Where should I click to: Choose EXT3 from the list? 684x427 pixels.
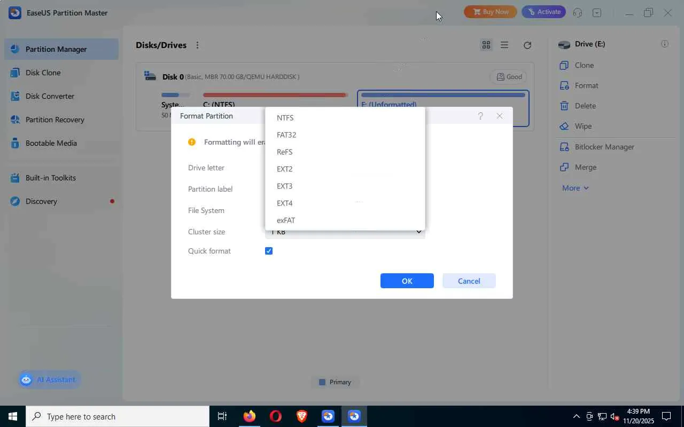click(x=345, y=186)
